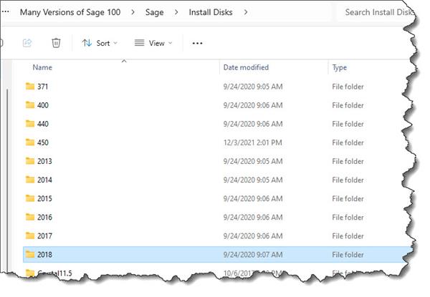Select the folder name 2014
Viewport: 430px width, 297px height.
click(x=44, y=180)
